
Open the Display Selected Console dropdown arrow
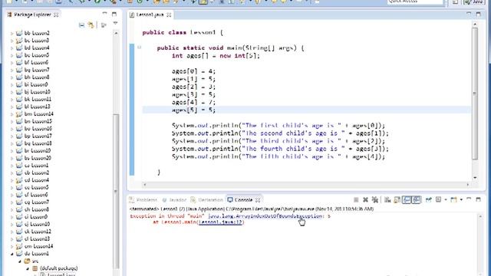click(x=445, y=199)
